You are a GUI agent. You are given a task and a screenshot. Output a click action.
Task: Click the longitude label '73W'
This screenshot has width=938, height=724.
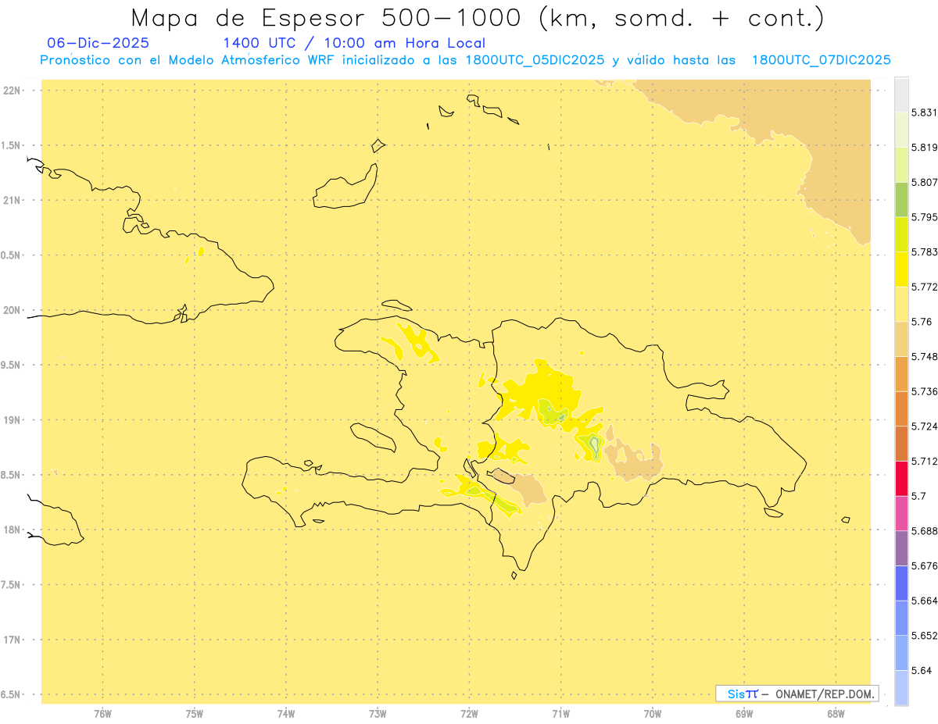[x=378, y=714]
